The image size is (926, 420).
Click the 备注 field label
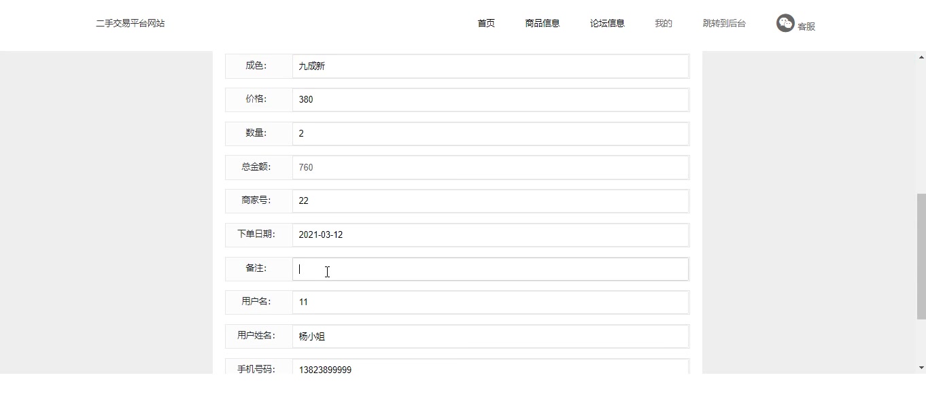point(257,268)
